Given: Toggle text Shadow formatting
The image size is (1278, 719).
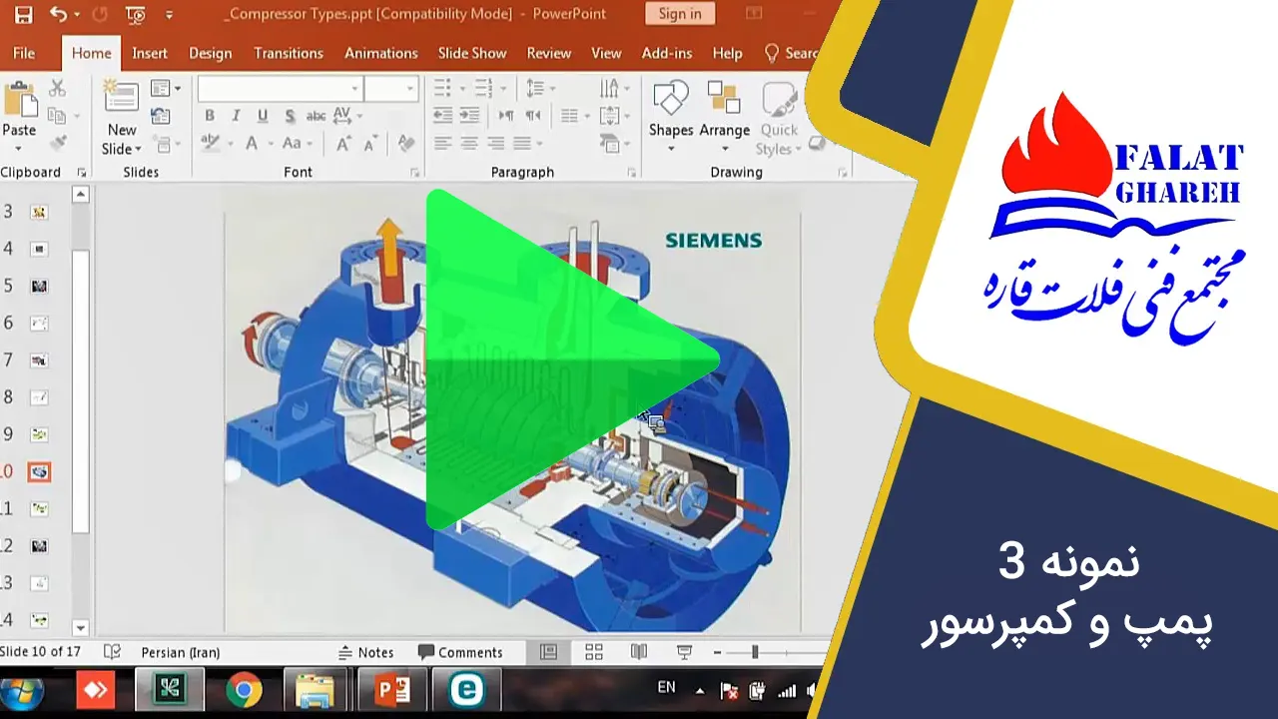Looking at the screenshot, I should point(289,116).
